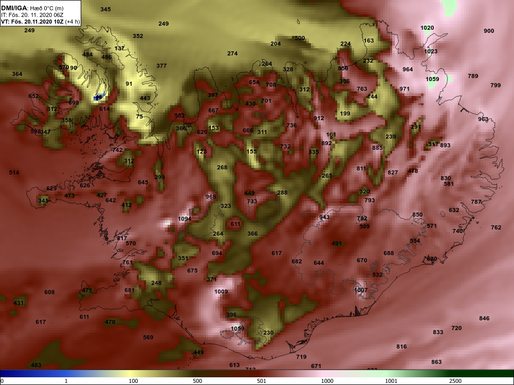Click the map value 552
This screenshot has height=385, width=514.
click(179, 115)
